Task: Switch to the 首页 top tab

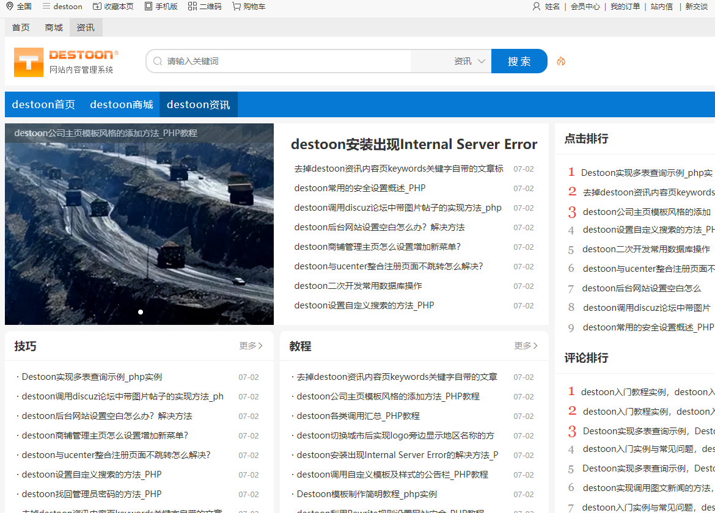Action: point(21,28)
